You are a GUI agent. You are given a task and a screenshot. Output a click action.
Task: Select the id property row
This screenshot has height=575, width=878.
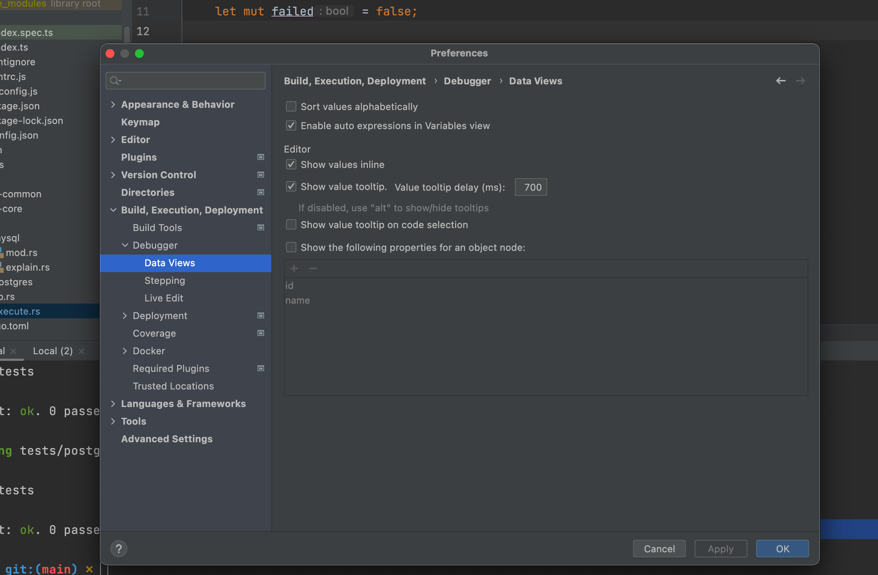click(x=545, y=285)
